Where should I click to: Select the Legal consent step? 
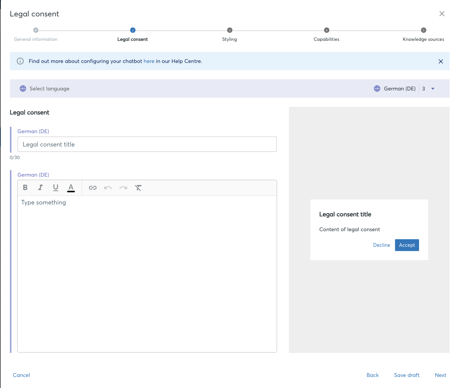pos(132,35)
